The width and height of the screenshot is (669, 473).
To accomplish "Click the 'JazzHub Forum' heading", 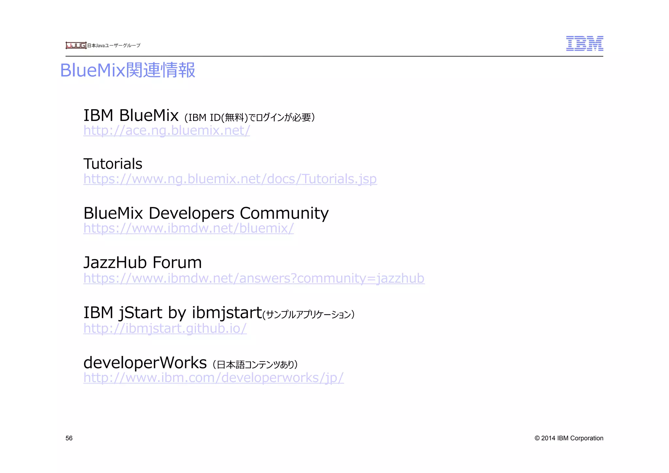I will [x=142, y=262].
